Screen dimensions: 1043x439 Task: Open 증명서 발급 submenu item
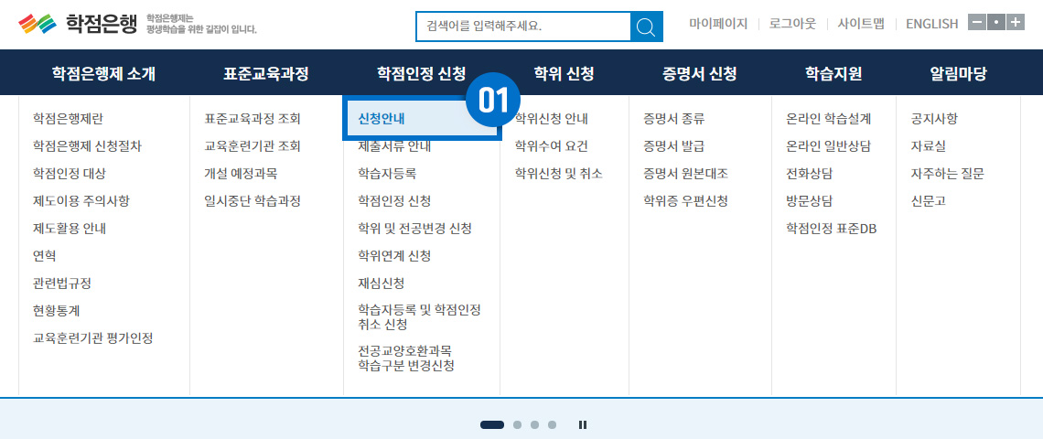tap(673, 146)
